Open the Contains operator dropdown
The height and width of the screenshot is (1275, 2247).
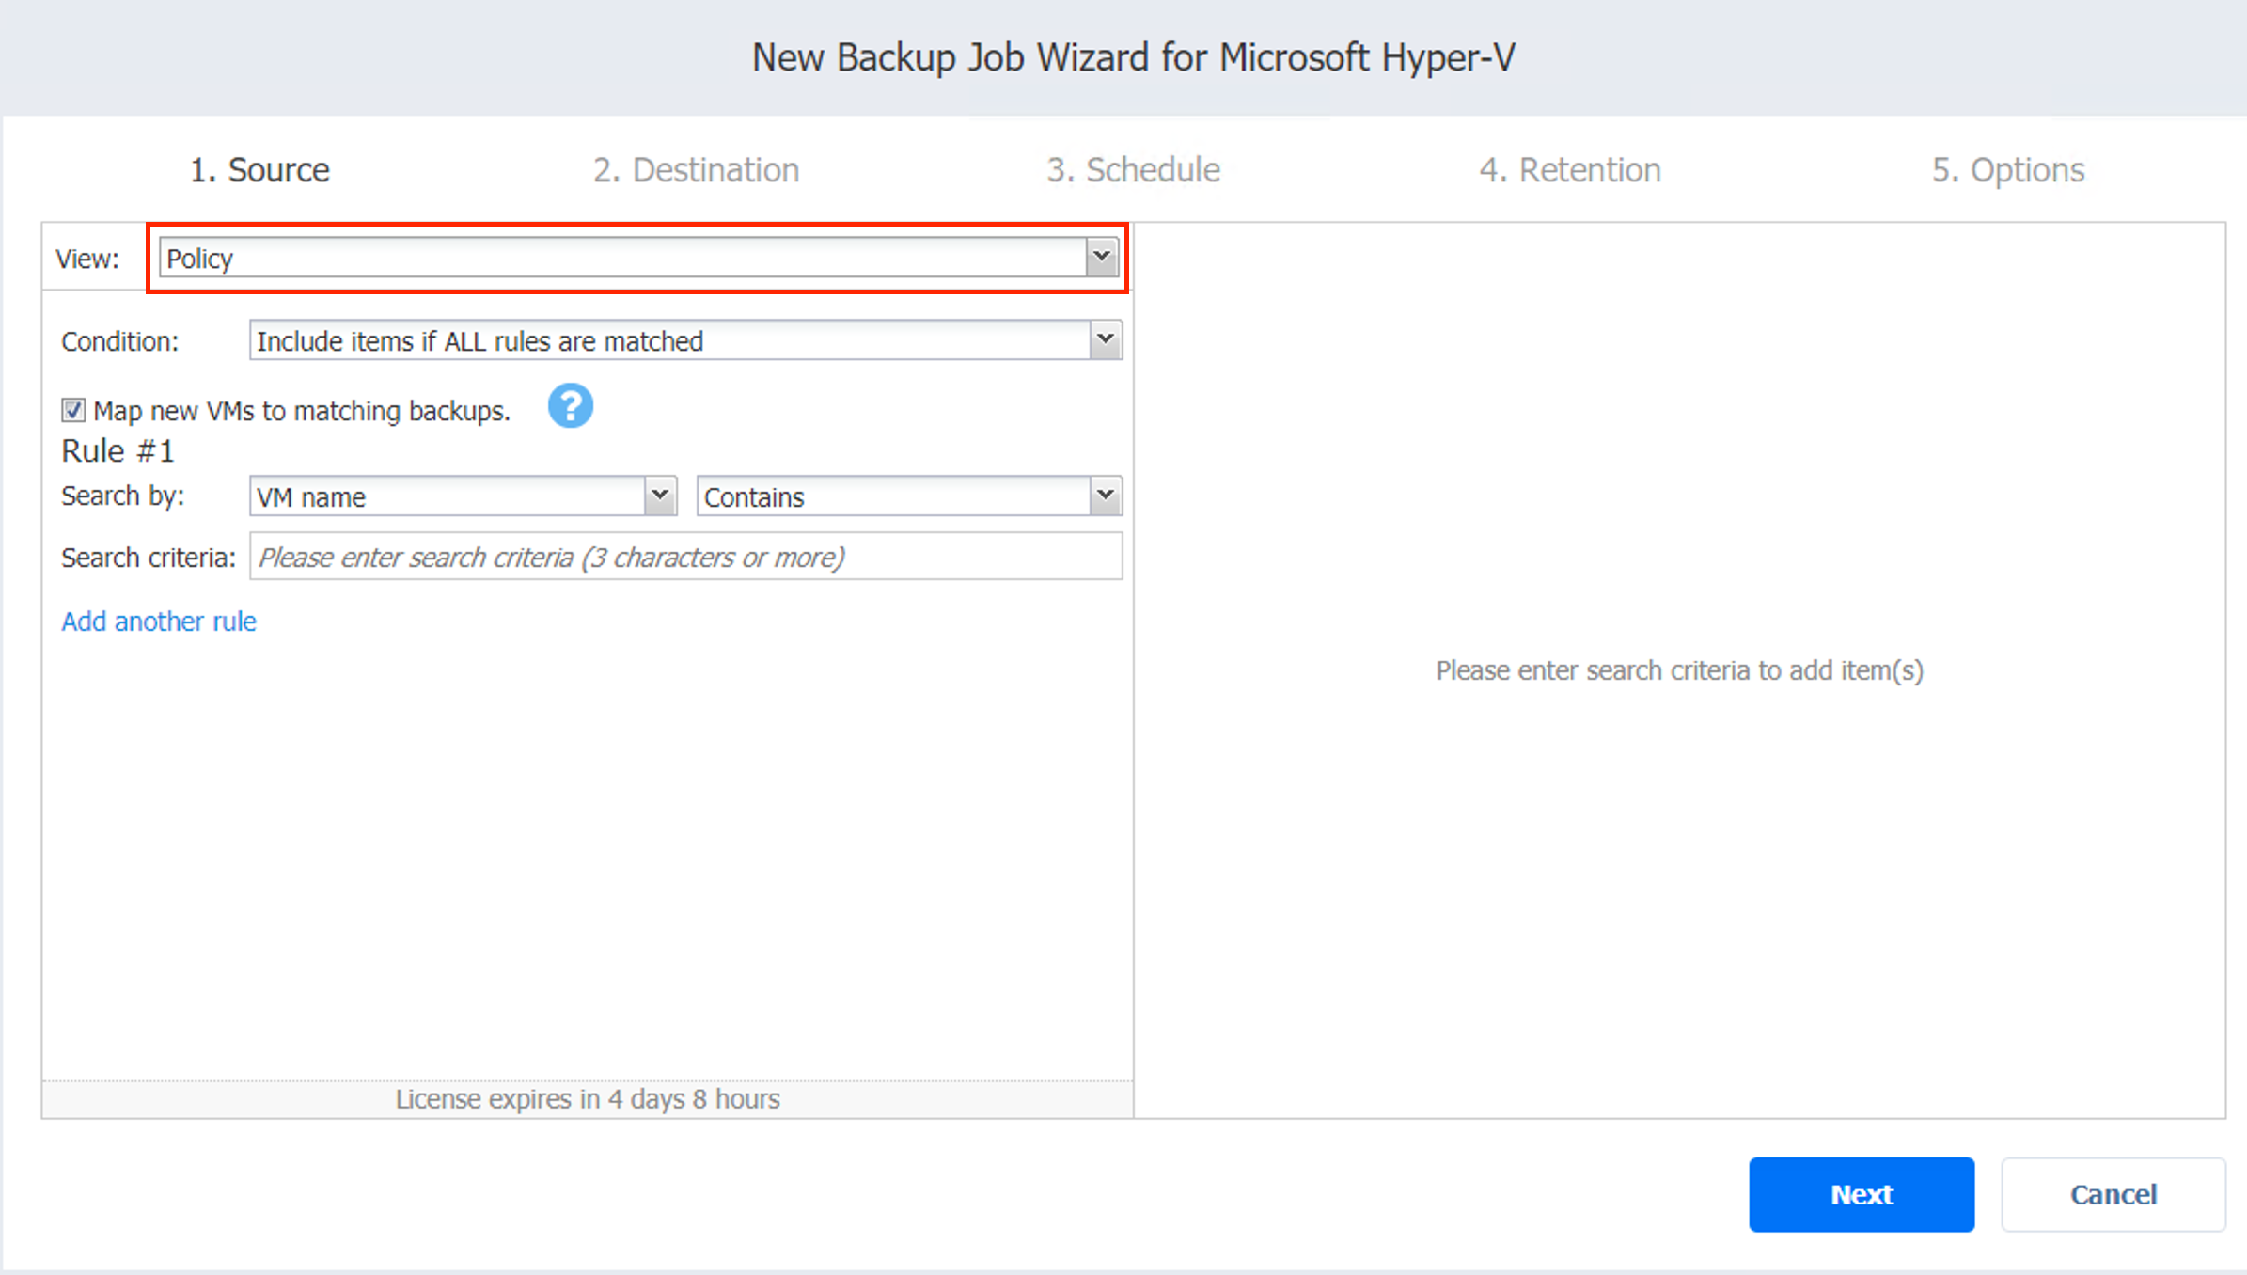[x=909, y=496]
